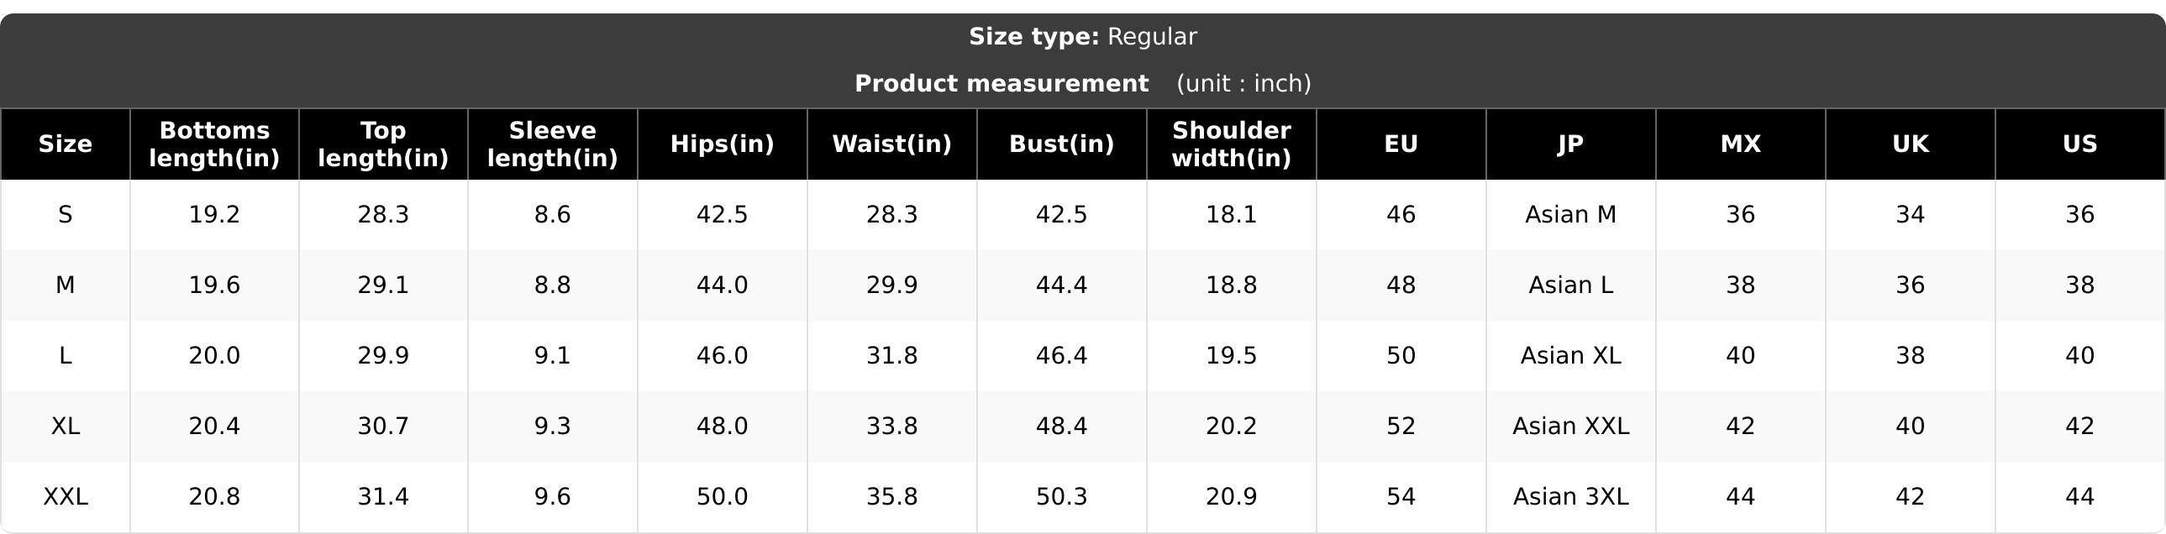Click the Size type: Regular title
The image size is (2166, 534).
1083,37
